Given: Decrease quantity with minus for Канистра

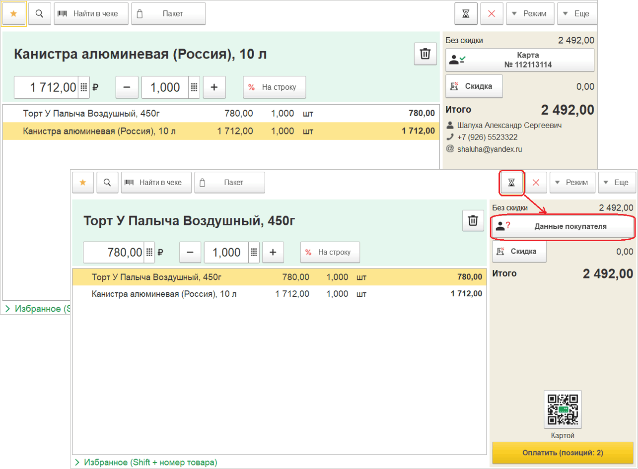Looking at the screenshot, I should [127, 87].
